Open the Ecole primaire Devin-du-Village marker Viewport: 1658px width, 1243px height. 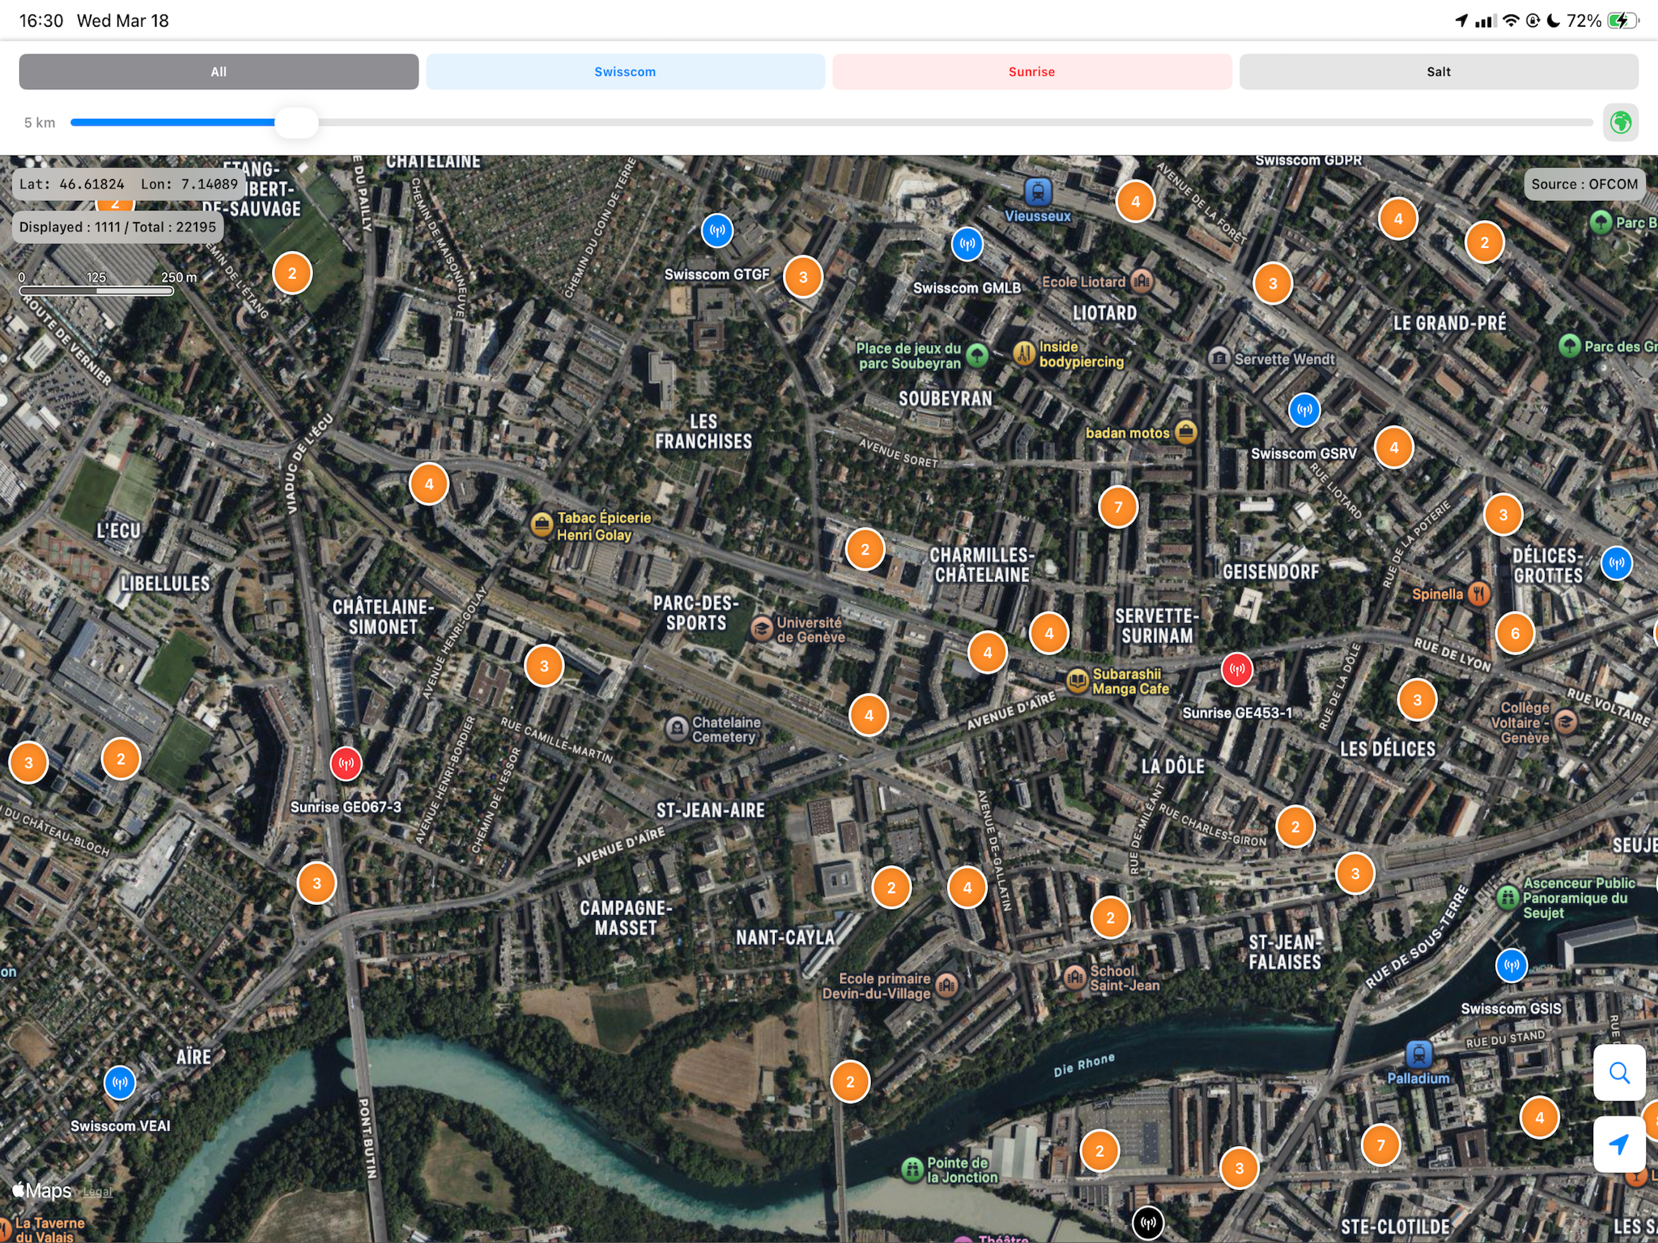947,984
